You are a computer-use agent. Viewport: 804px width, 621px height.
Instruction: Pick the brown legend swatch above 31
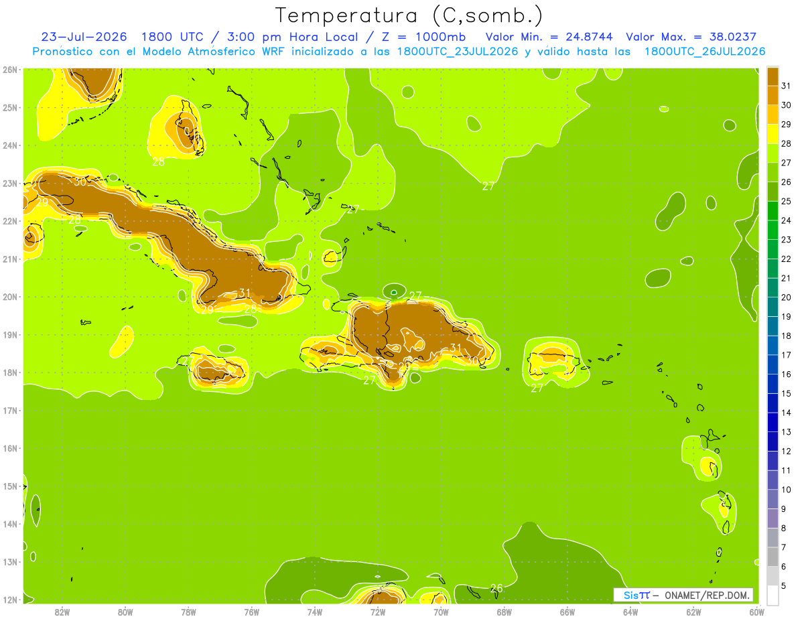(x=773, y=76)
